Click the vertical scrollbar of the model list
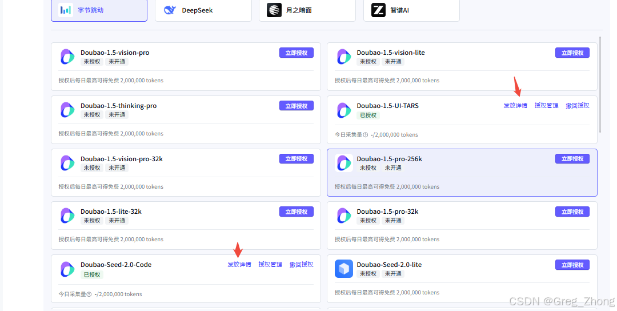This screenshot has width=617, height=311. [600, 85]
